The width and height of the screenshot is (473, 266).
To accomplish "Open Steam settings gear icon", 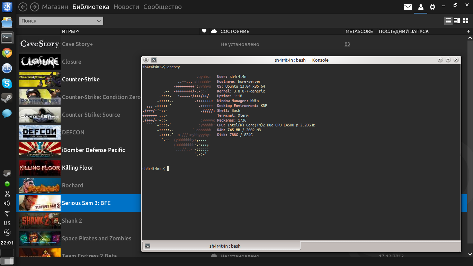I will click(432, 7).
